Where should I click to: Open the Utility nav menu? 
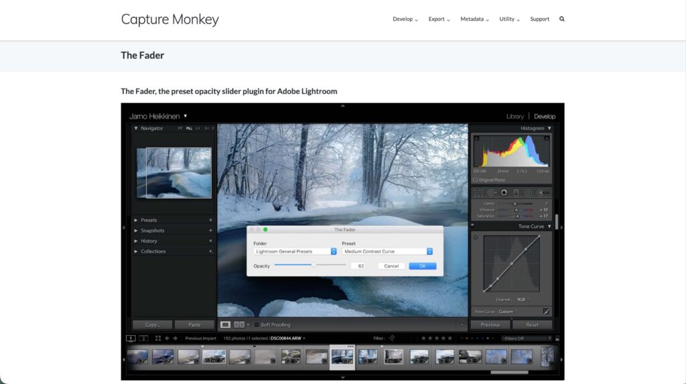pos(509,19)
